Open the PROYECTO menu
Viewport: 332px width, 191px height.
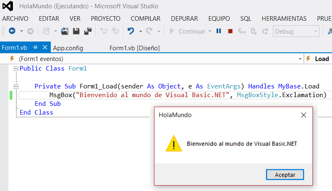[105, 19]
